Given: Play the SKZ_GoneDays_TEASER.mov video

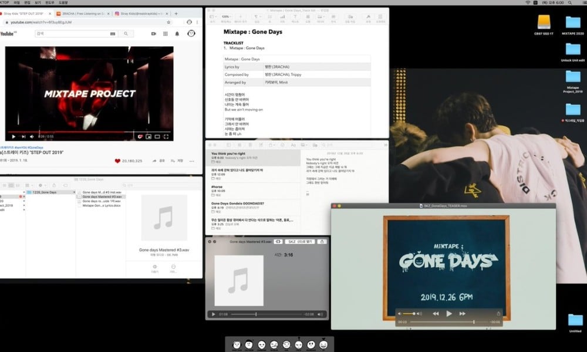Looking at the screenshot, I should pos(449,313).
